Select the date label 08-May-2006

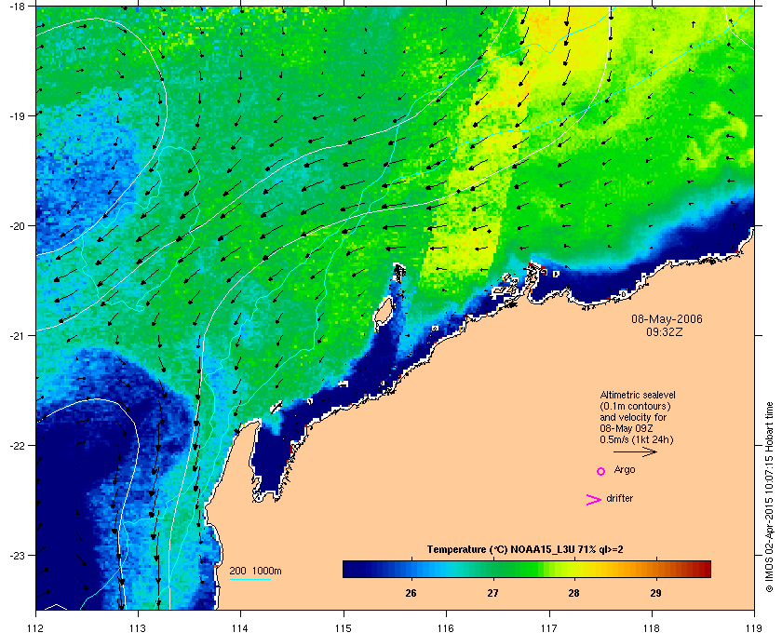point(667,318)
